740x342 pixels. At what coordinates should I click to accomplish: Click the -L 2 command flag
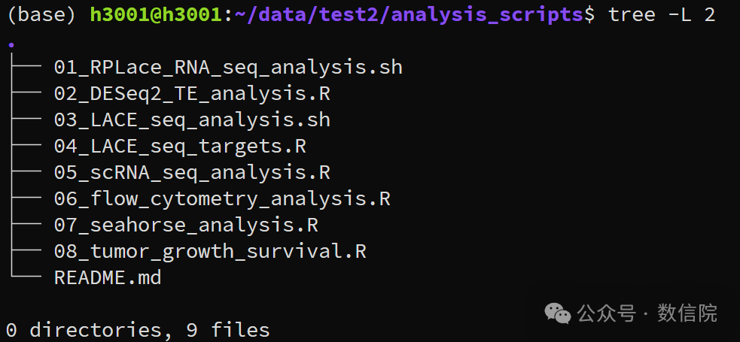pyautogui.click(x=692, y=14)
